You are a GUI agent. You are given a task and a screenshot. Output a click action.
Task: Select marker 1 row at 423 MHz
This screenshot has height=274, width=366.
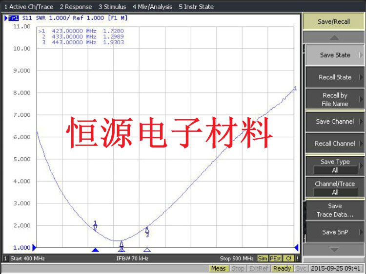click(81, 31)
